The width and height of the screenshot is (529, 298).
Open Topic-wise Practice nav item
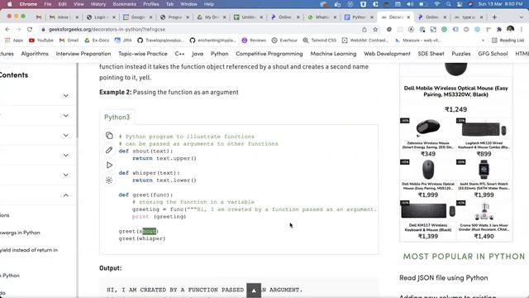tap(143, 54)
